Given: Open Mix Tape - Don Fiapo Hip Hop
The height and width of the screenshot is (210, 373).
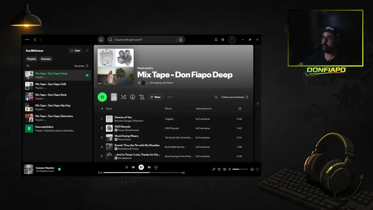Looking at the screenshot, I should pyautogui.click(x=57, y=107).
